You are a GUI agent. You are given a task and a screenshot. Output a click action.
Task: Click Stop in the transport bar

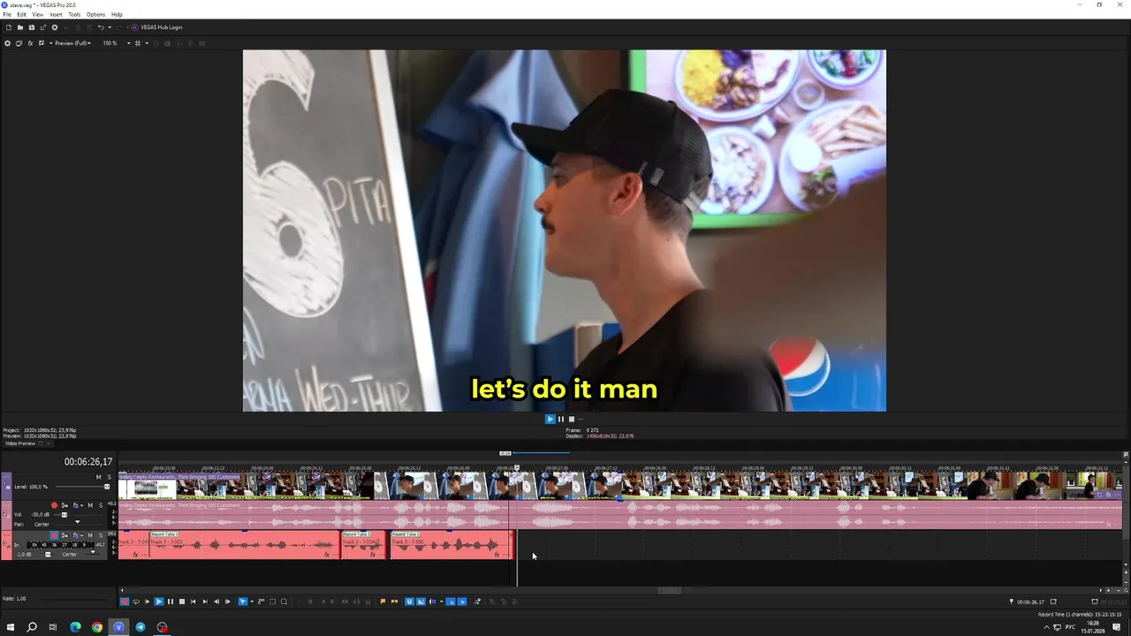(182, 602)
